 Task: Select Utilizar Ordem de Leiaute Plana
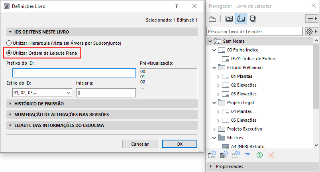pyautogui.click(x=9, y=53)
